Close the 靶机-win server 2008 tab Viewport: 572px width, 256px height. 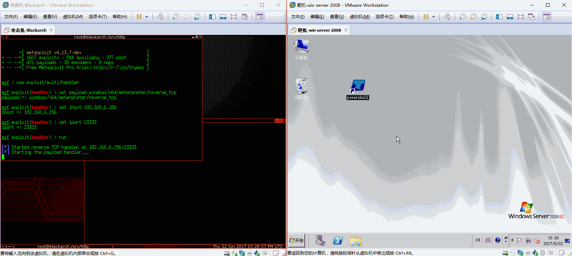(346, 30)
